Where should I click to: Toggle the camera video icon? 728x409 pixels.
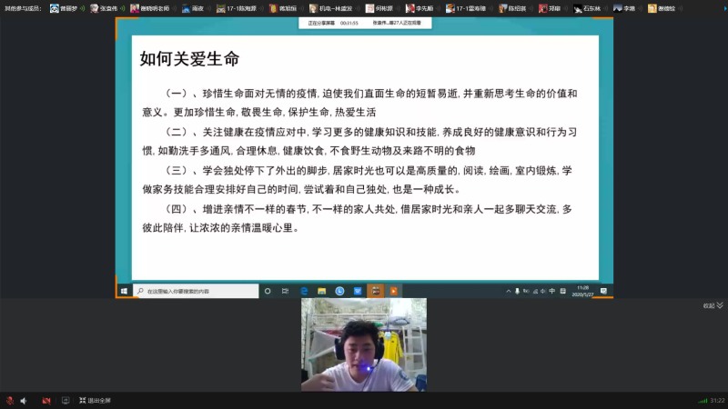(47, 400)
